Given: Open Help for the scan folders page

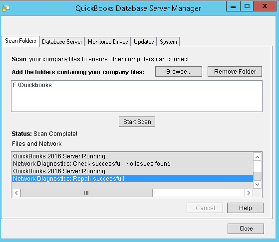Looking at the screenshot, I should (245, 208).
